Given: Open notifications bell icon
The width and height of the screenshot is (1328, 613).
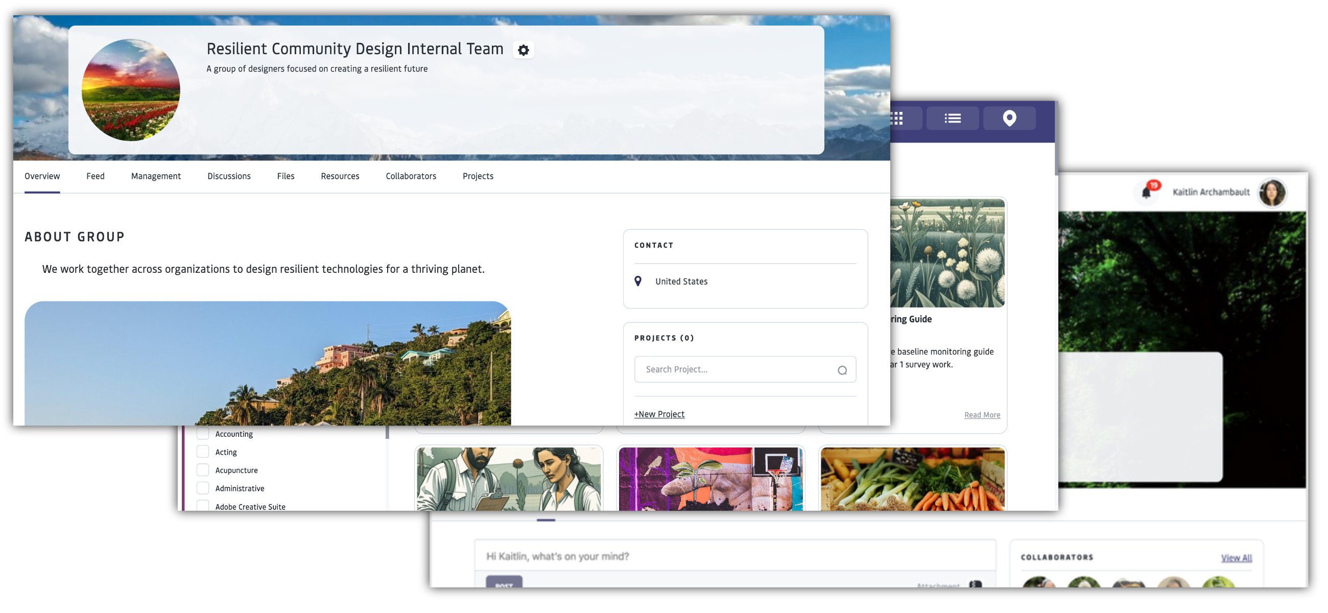Looking at the screenshot, I should click(1146, 192).
